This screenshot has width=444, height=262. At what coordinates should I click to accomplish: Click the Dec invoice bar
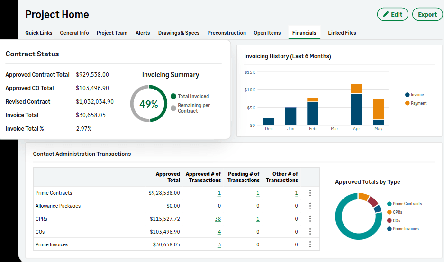[x=269, y=121]
